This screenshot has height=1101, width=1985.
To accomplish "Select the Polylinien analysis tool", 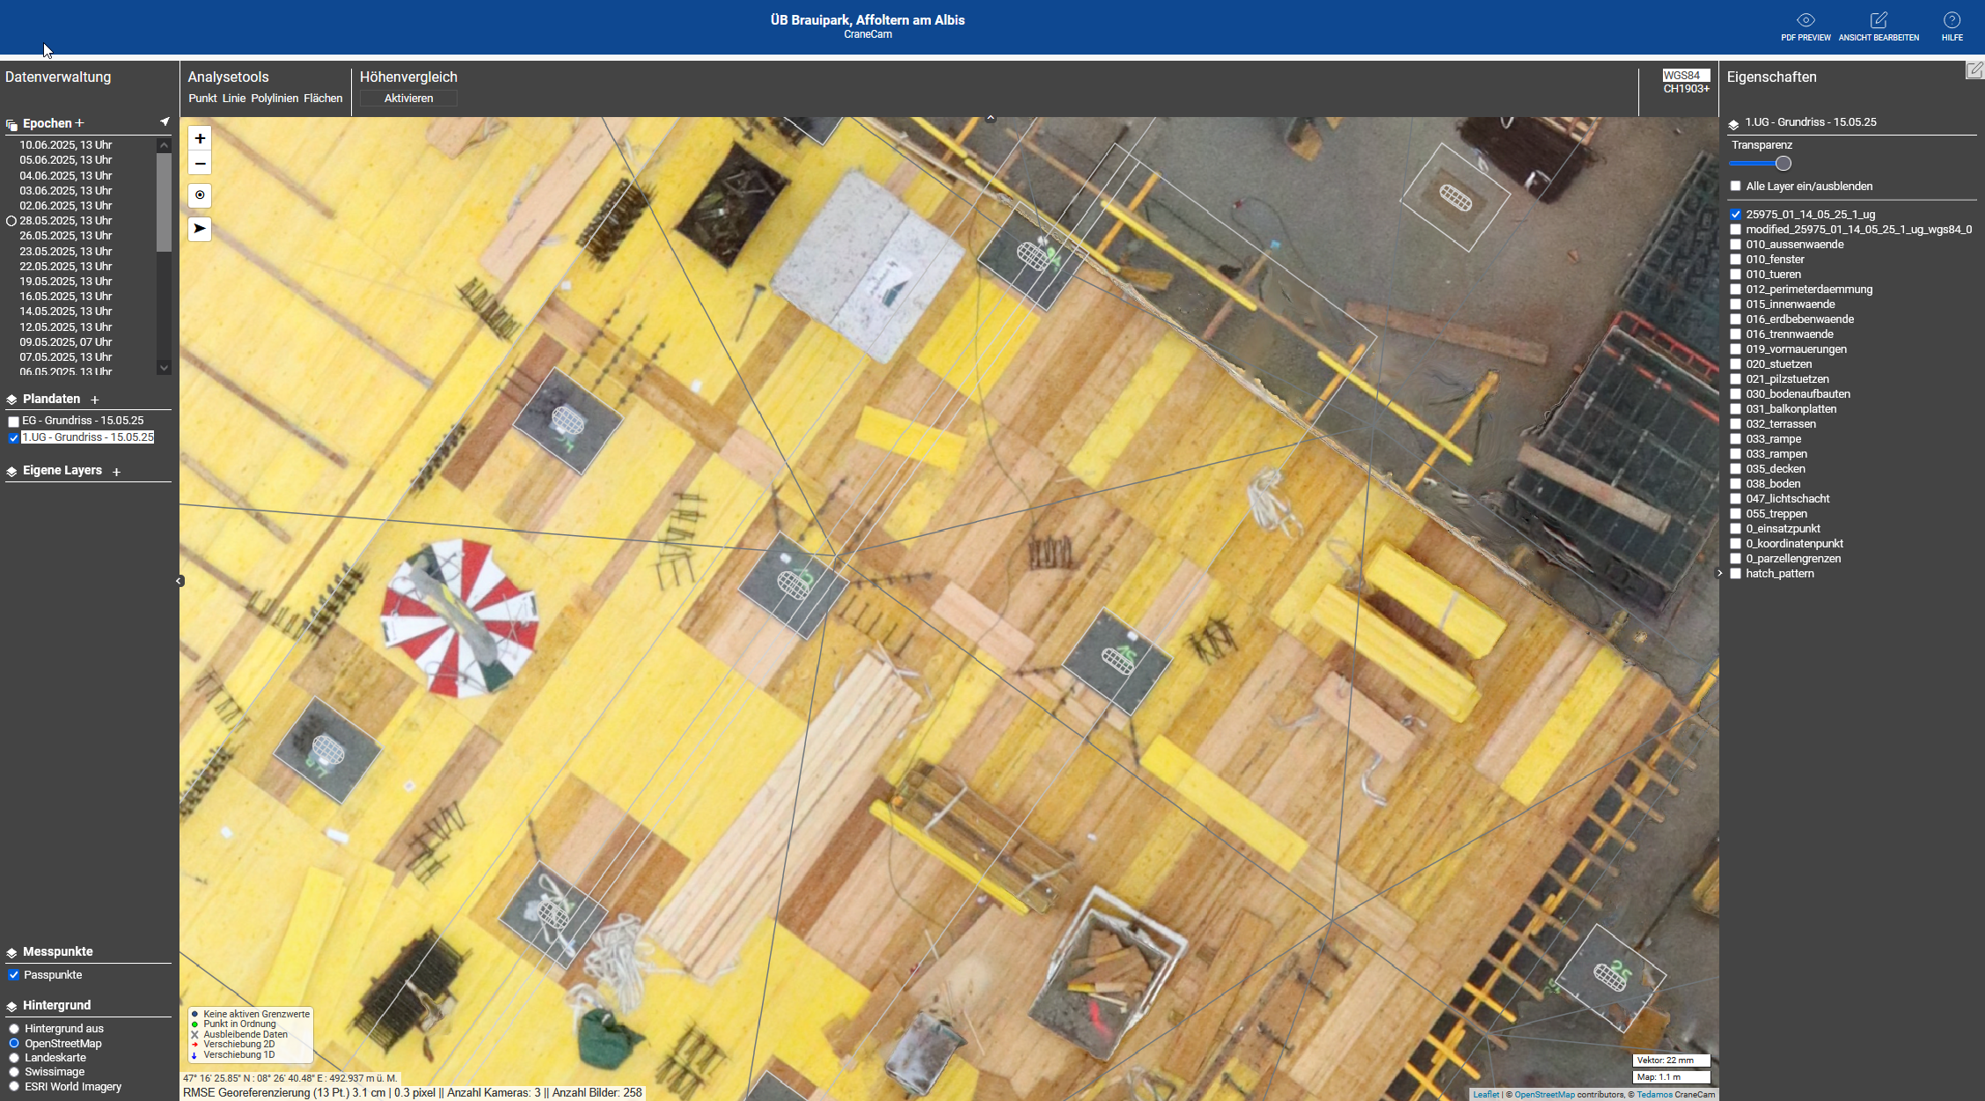I will pos(275,99).
